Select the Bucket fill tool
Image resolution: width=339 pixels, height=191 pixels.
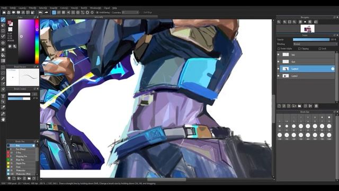3,55
